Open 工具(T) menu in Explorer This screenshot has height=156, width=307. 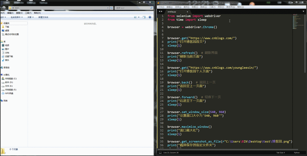pyautogui.click(x=28, y=13)
